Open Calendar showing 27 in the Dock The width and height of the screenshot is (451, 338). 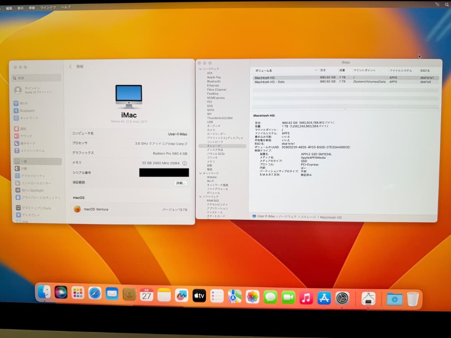click(x=147, y=295)
